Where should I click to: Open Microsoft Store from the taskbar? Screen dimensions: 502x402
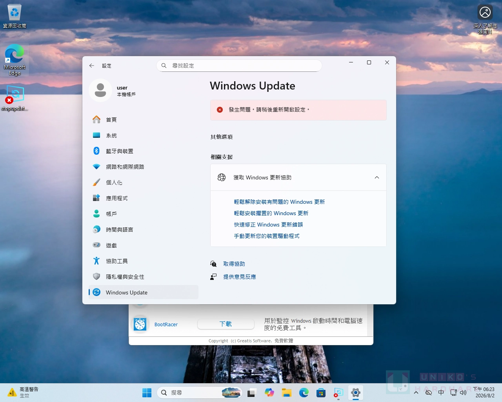coord(321,393)
